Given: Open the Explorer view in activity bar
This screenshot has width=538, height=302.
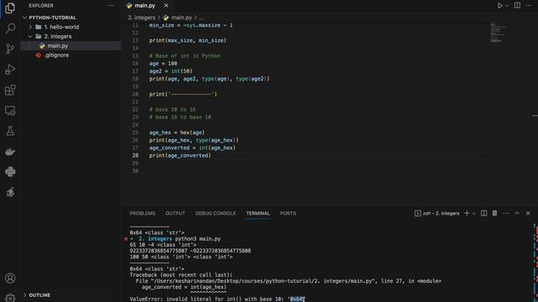Looking at the screenshot, I should 10,8.
